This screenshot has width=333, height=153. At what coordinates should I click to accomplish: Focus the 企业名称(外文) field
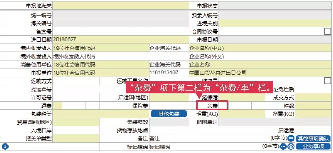260,56
